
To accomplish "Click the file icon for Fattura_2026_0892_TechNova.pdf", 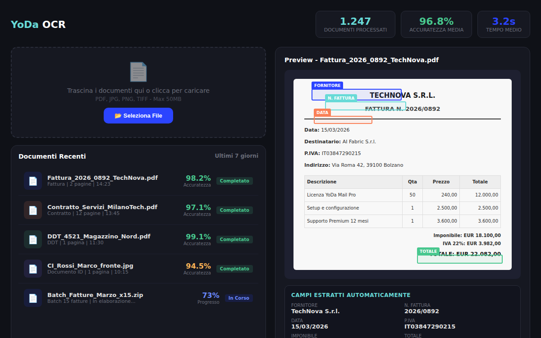I will coord(33,181).
